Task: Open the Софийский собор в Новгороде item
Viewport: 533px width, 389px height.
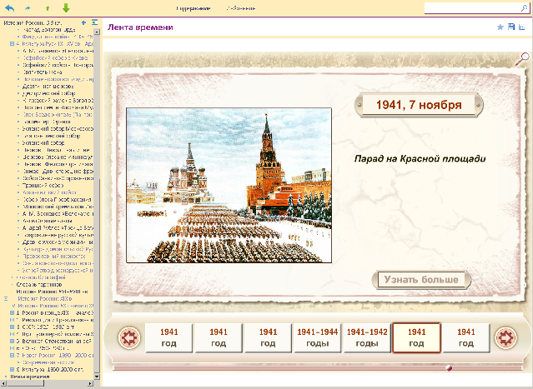Action: (58, 65)
